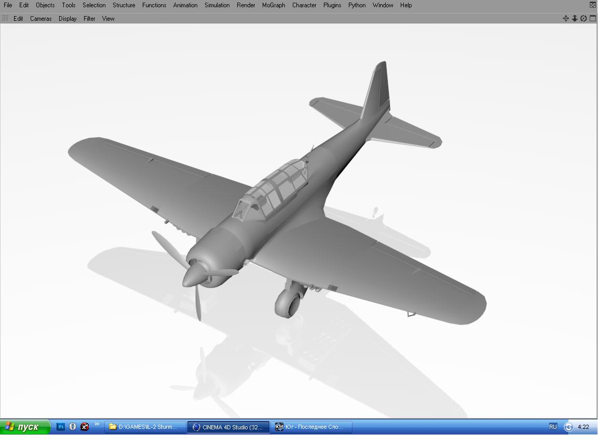Open the viewport View menu
598x448 pixels.
(x=108, y=18)
